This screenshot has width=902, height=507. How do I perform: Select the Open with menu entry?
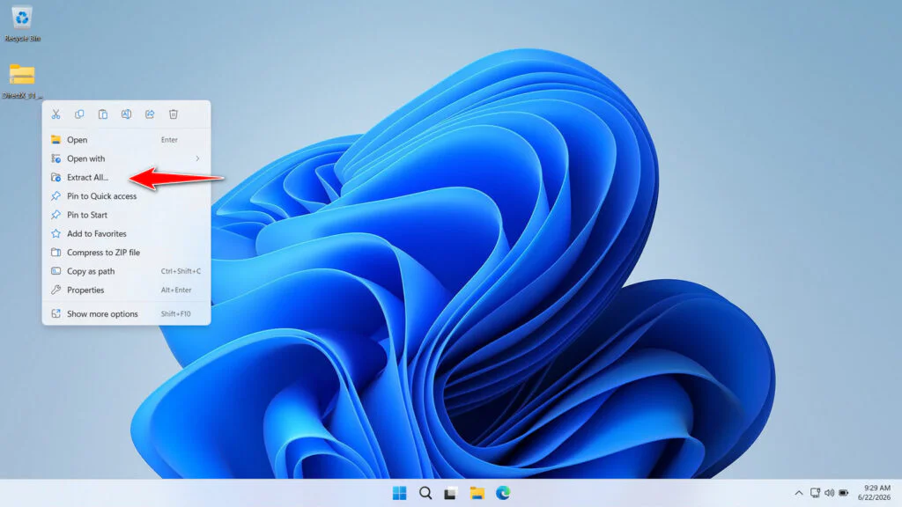(x=126, y=158)
